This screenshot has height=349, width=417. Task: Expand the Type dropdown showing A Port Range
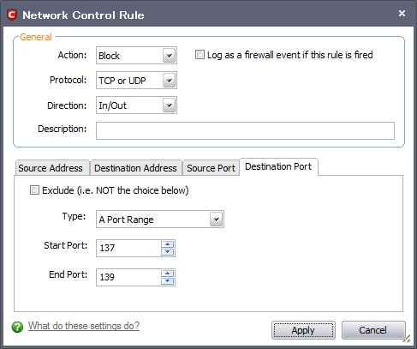pos(160,220)
